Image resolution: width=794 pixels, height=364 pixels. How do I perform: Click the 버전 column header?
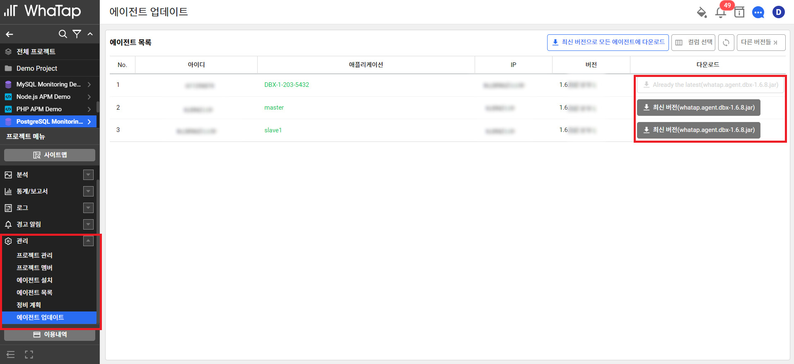pos(591,65)
